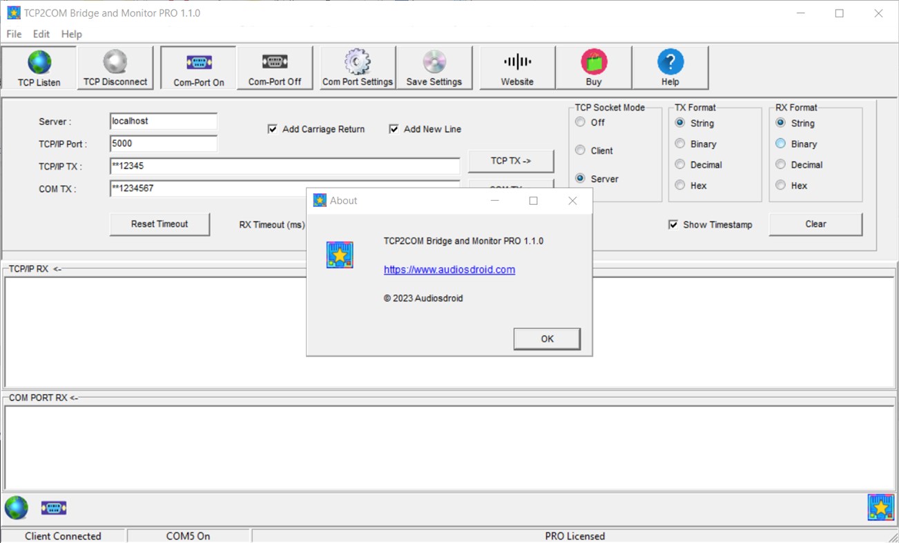The height and width of the screenshot is (543, 899).
Task: Click the serial port icon in the status bar
Action: [x=53, y=508]
